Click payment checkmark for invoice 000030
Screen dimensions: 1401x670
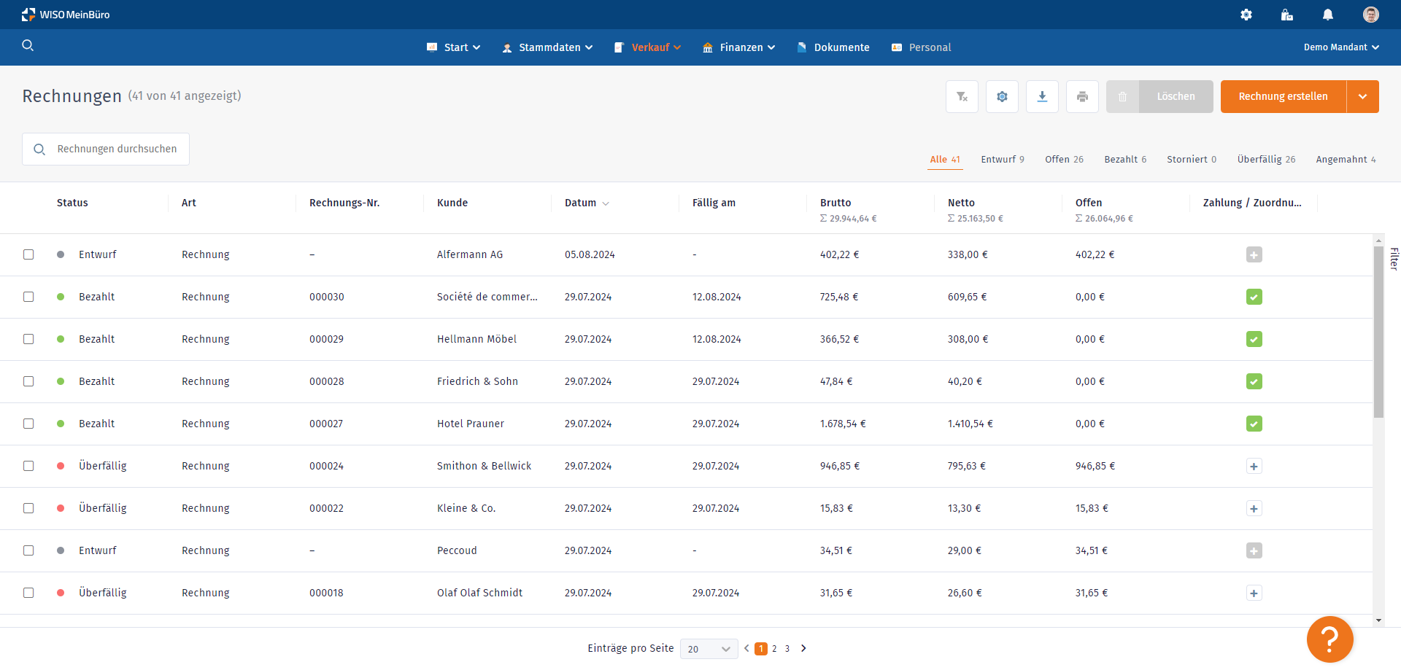[1254, 297]
